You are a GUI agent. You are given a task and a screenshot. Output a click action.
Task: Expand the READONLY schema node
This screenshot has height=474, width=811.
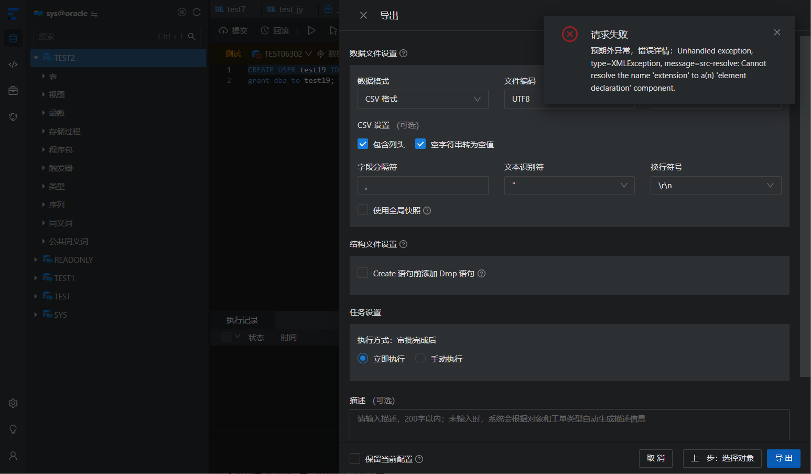pos(36,260)
